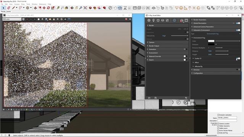Toggle Scatter GI switch
Screen dimensions: 244x137
pyautogui.click(x=238, y=58)
